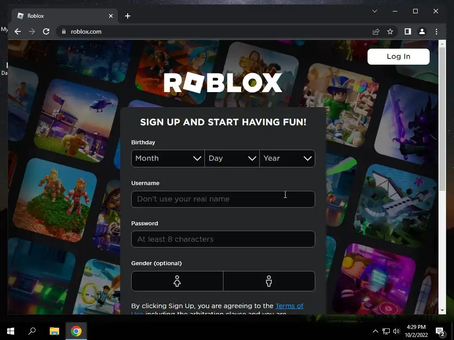Open File Explorer from the taskbar
Viewport: 454px width, 340px height.
tap(54, 331)
